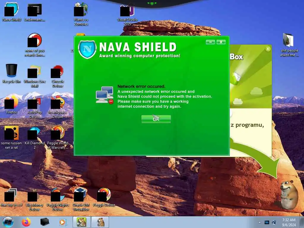Show hidden system tray icons
This screenshot has width=304, height=228.
coord(259,222)
